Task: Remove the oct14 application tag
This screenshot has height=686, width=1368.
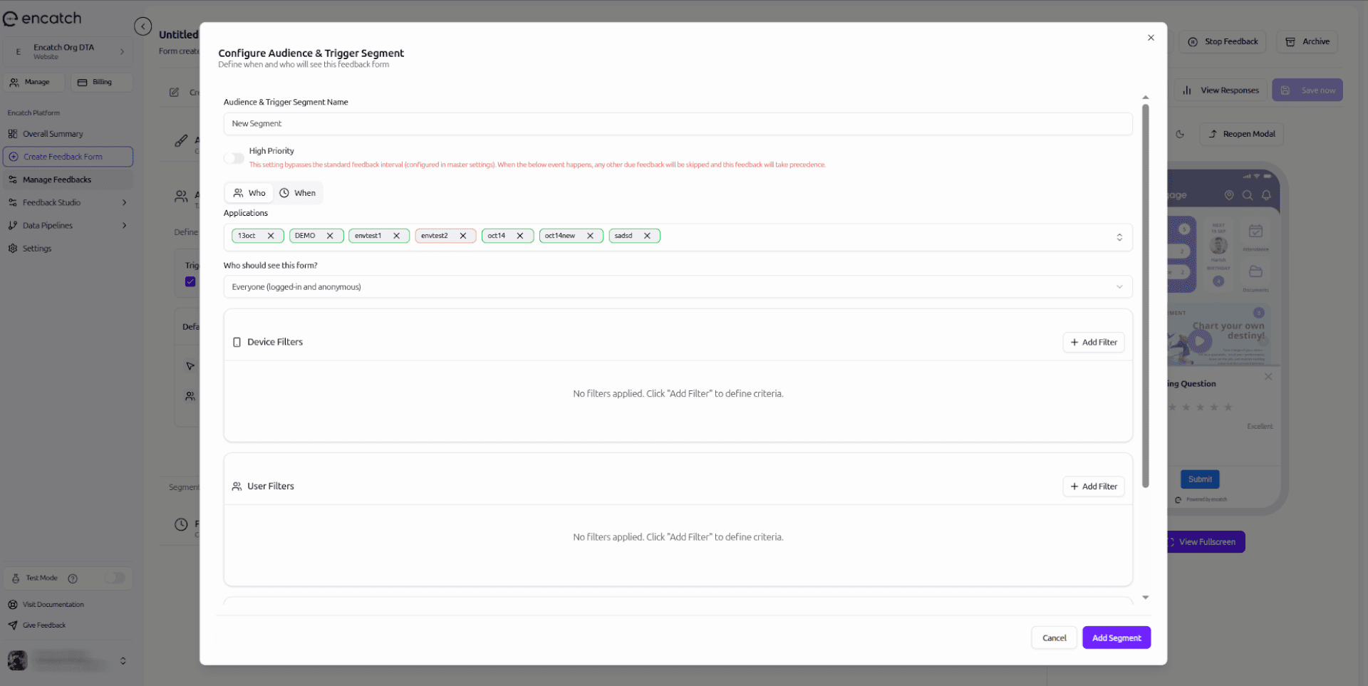Action: 520,236
